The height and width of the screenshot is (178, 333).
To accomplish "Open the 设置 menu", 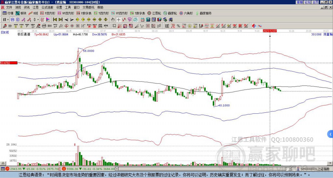I will (x=59, y=7).
